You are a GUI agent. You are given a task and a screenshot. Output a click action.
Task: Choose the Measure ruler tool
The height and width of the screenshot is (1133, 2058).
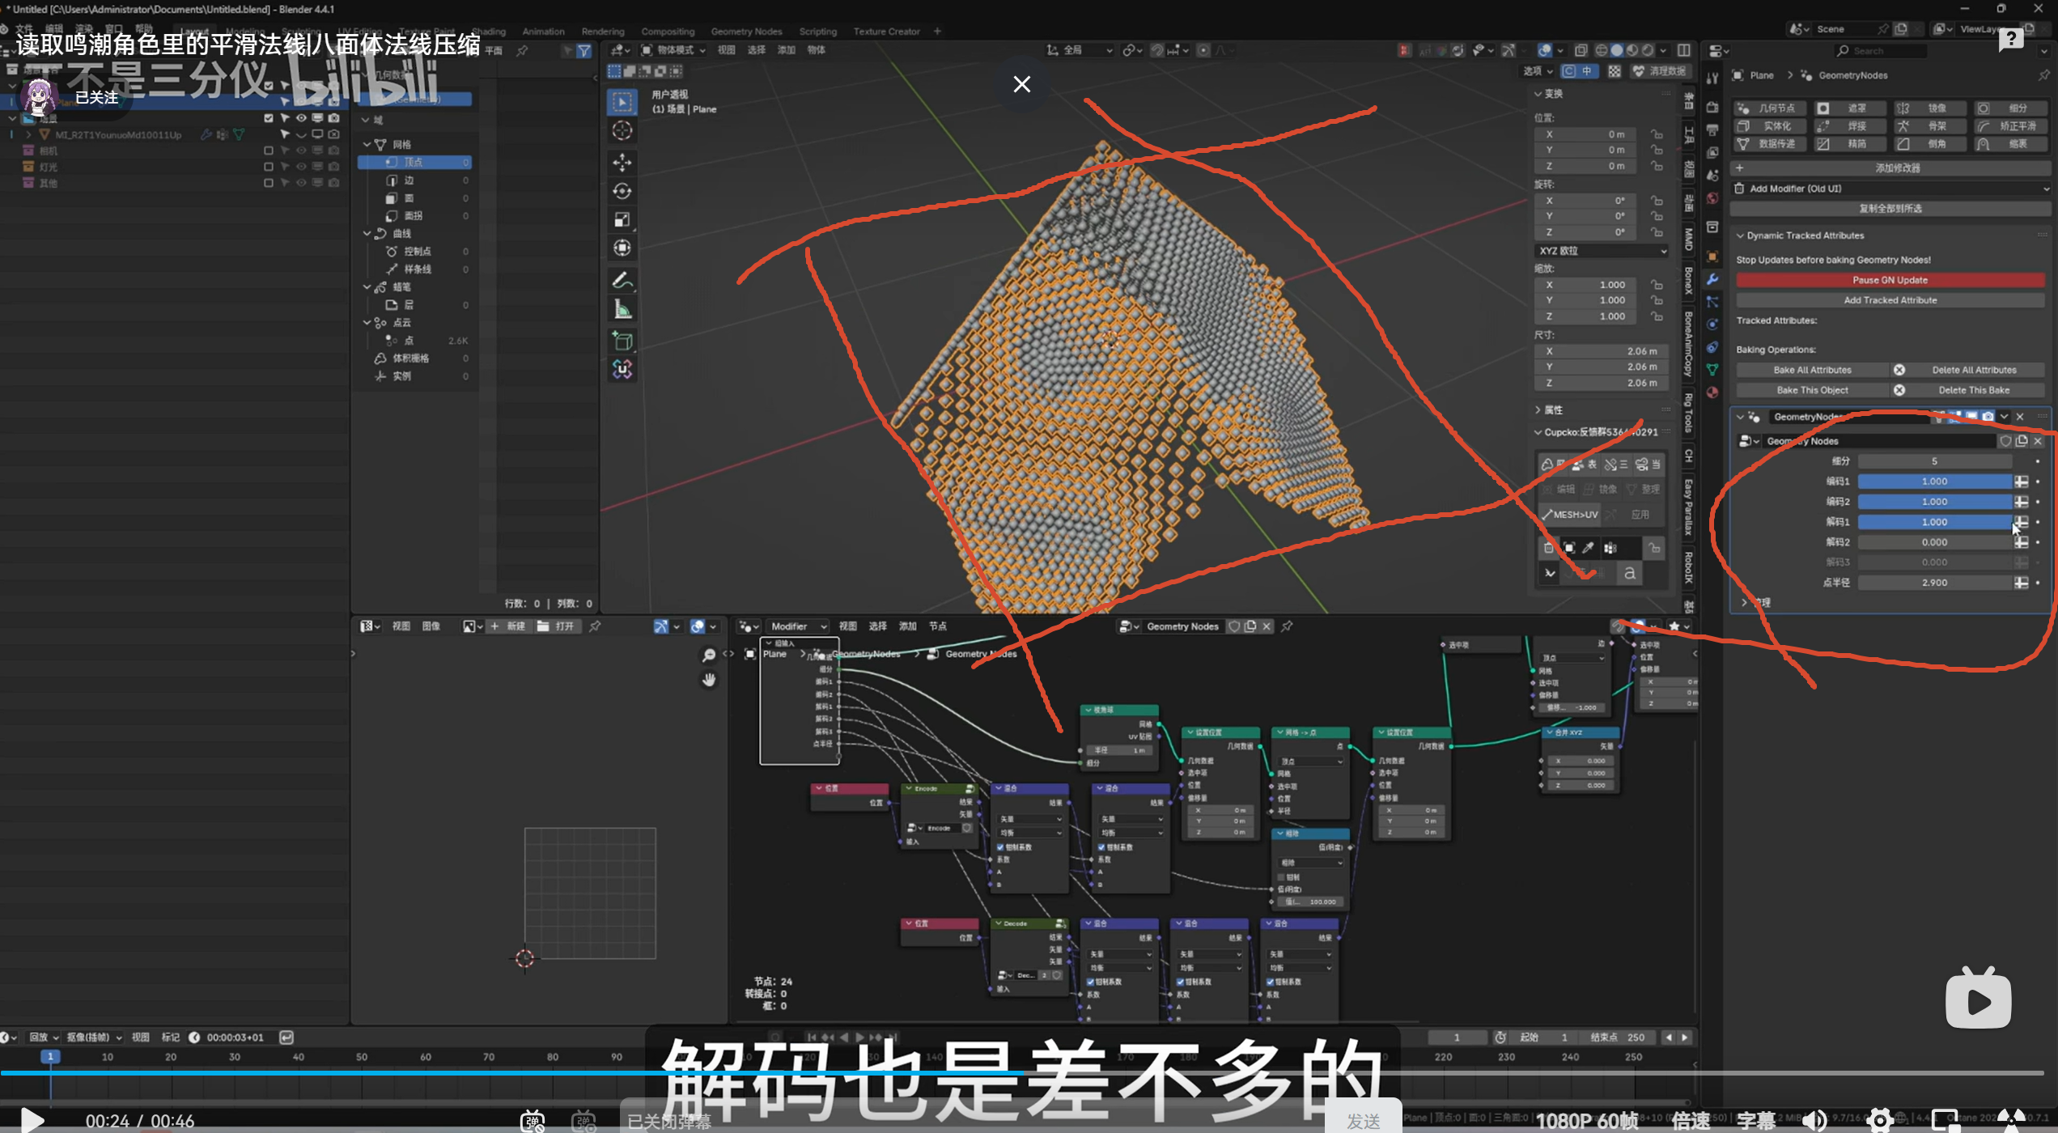point(622,309)
